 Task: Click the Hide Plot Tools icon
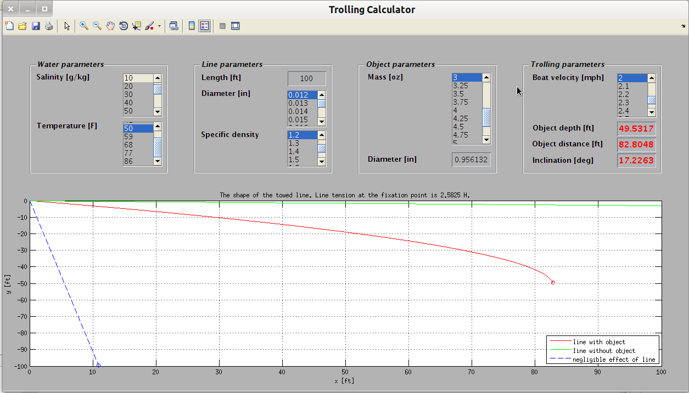coord(222,26)
